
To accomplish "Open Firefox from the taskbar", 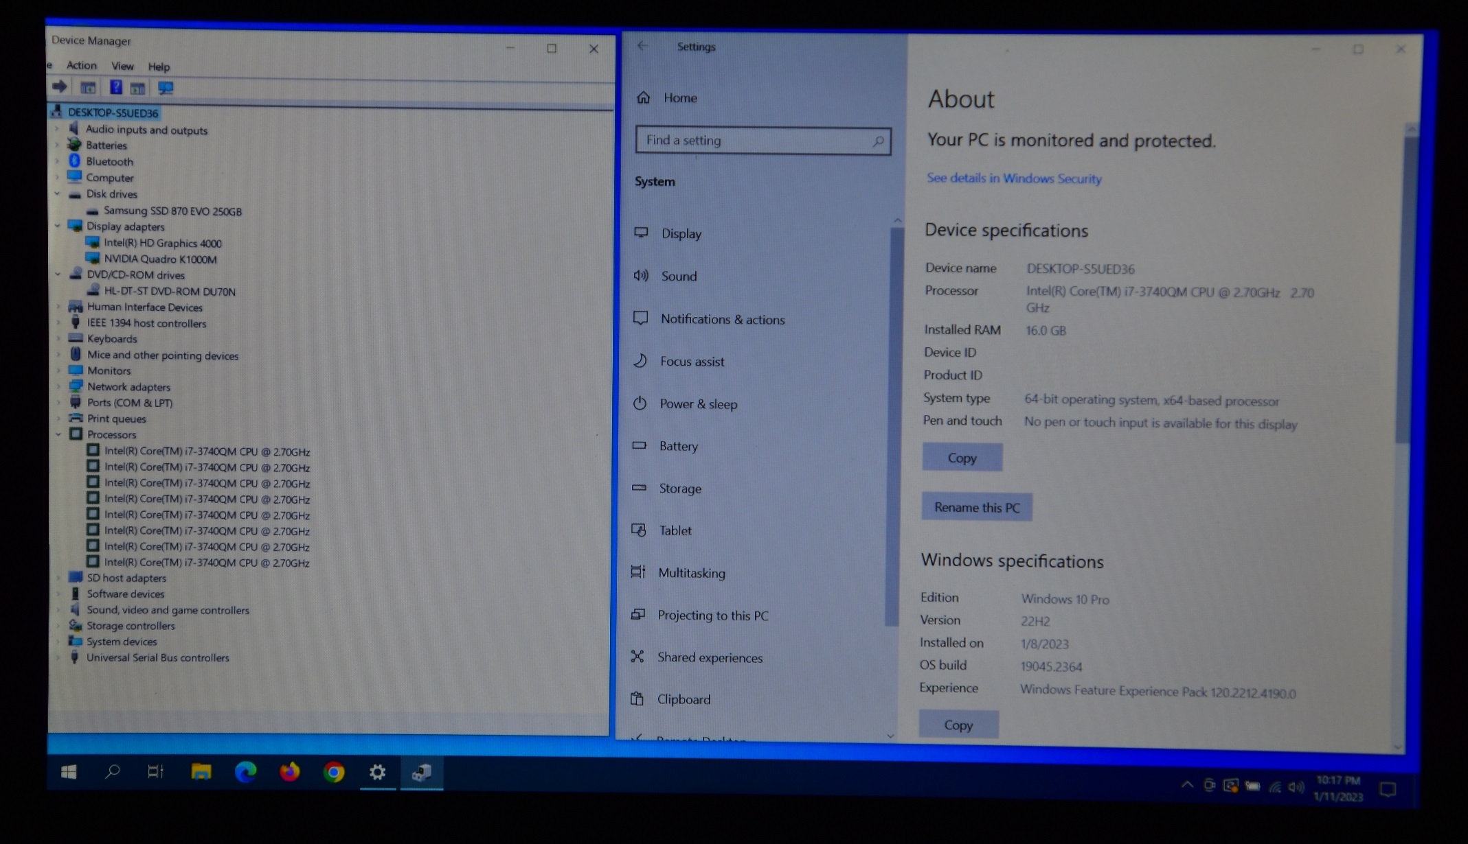I will pos(290,772).
